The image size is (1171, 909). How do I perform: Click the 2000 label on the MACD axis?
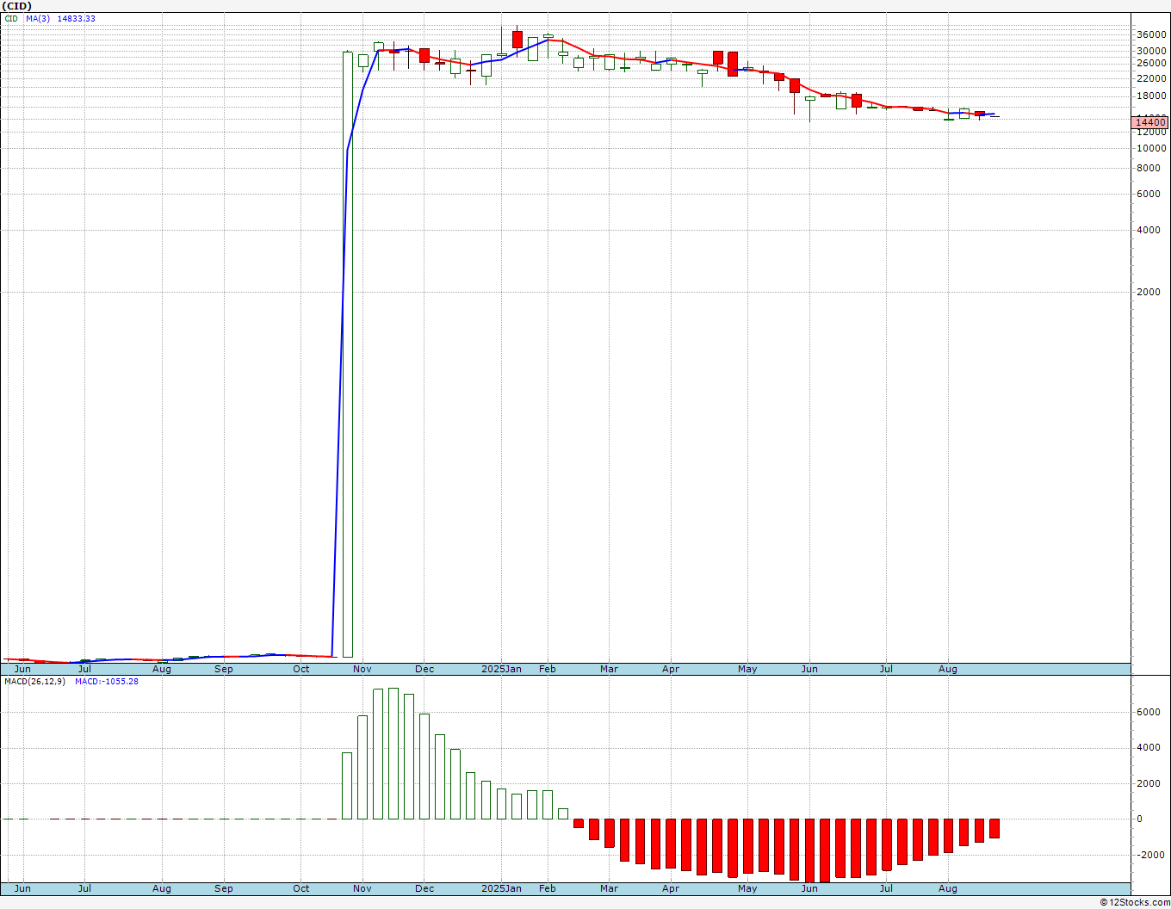(x=1149, y=783)
